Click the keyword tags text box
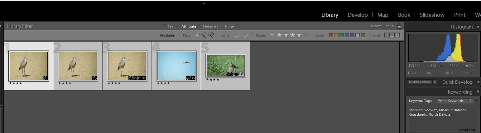Screen dimensions: 481x133 tap(443, 119)
